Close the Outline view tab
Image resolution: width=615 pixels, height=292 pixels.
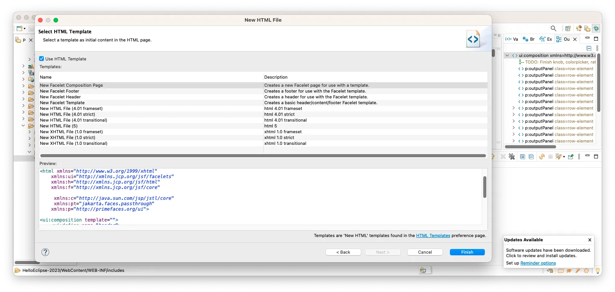[575, 39]
